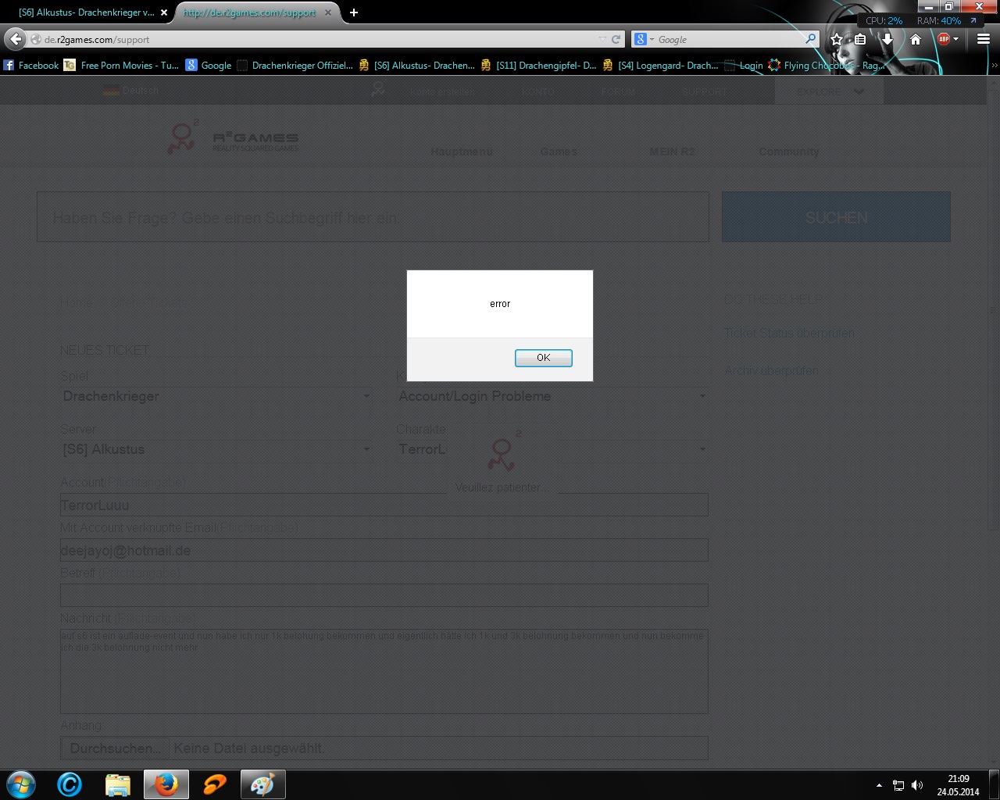Open the bookmarks list icon

coord(860,39)
